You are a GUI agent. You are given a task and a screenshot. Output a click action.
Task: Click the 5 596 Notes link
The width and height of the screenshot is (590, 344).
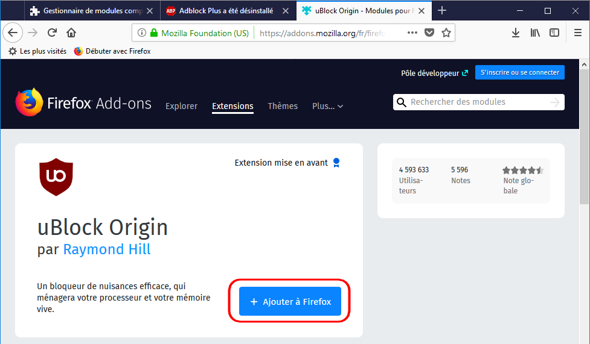[461, 175]
